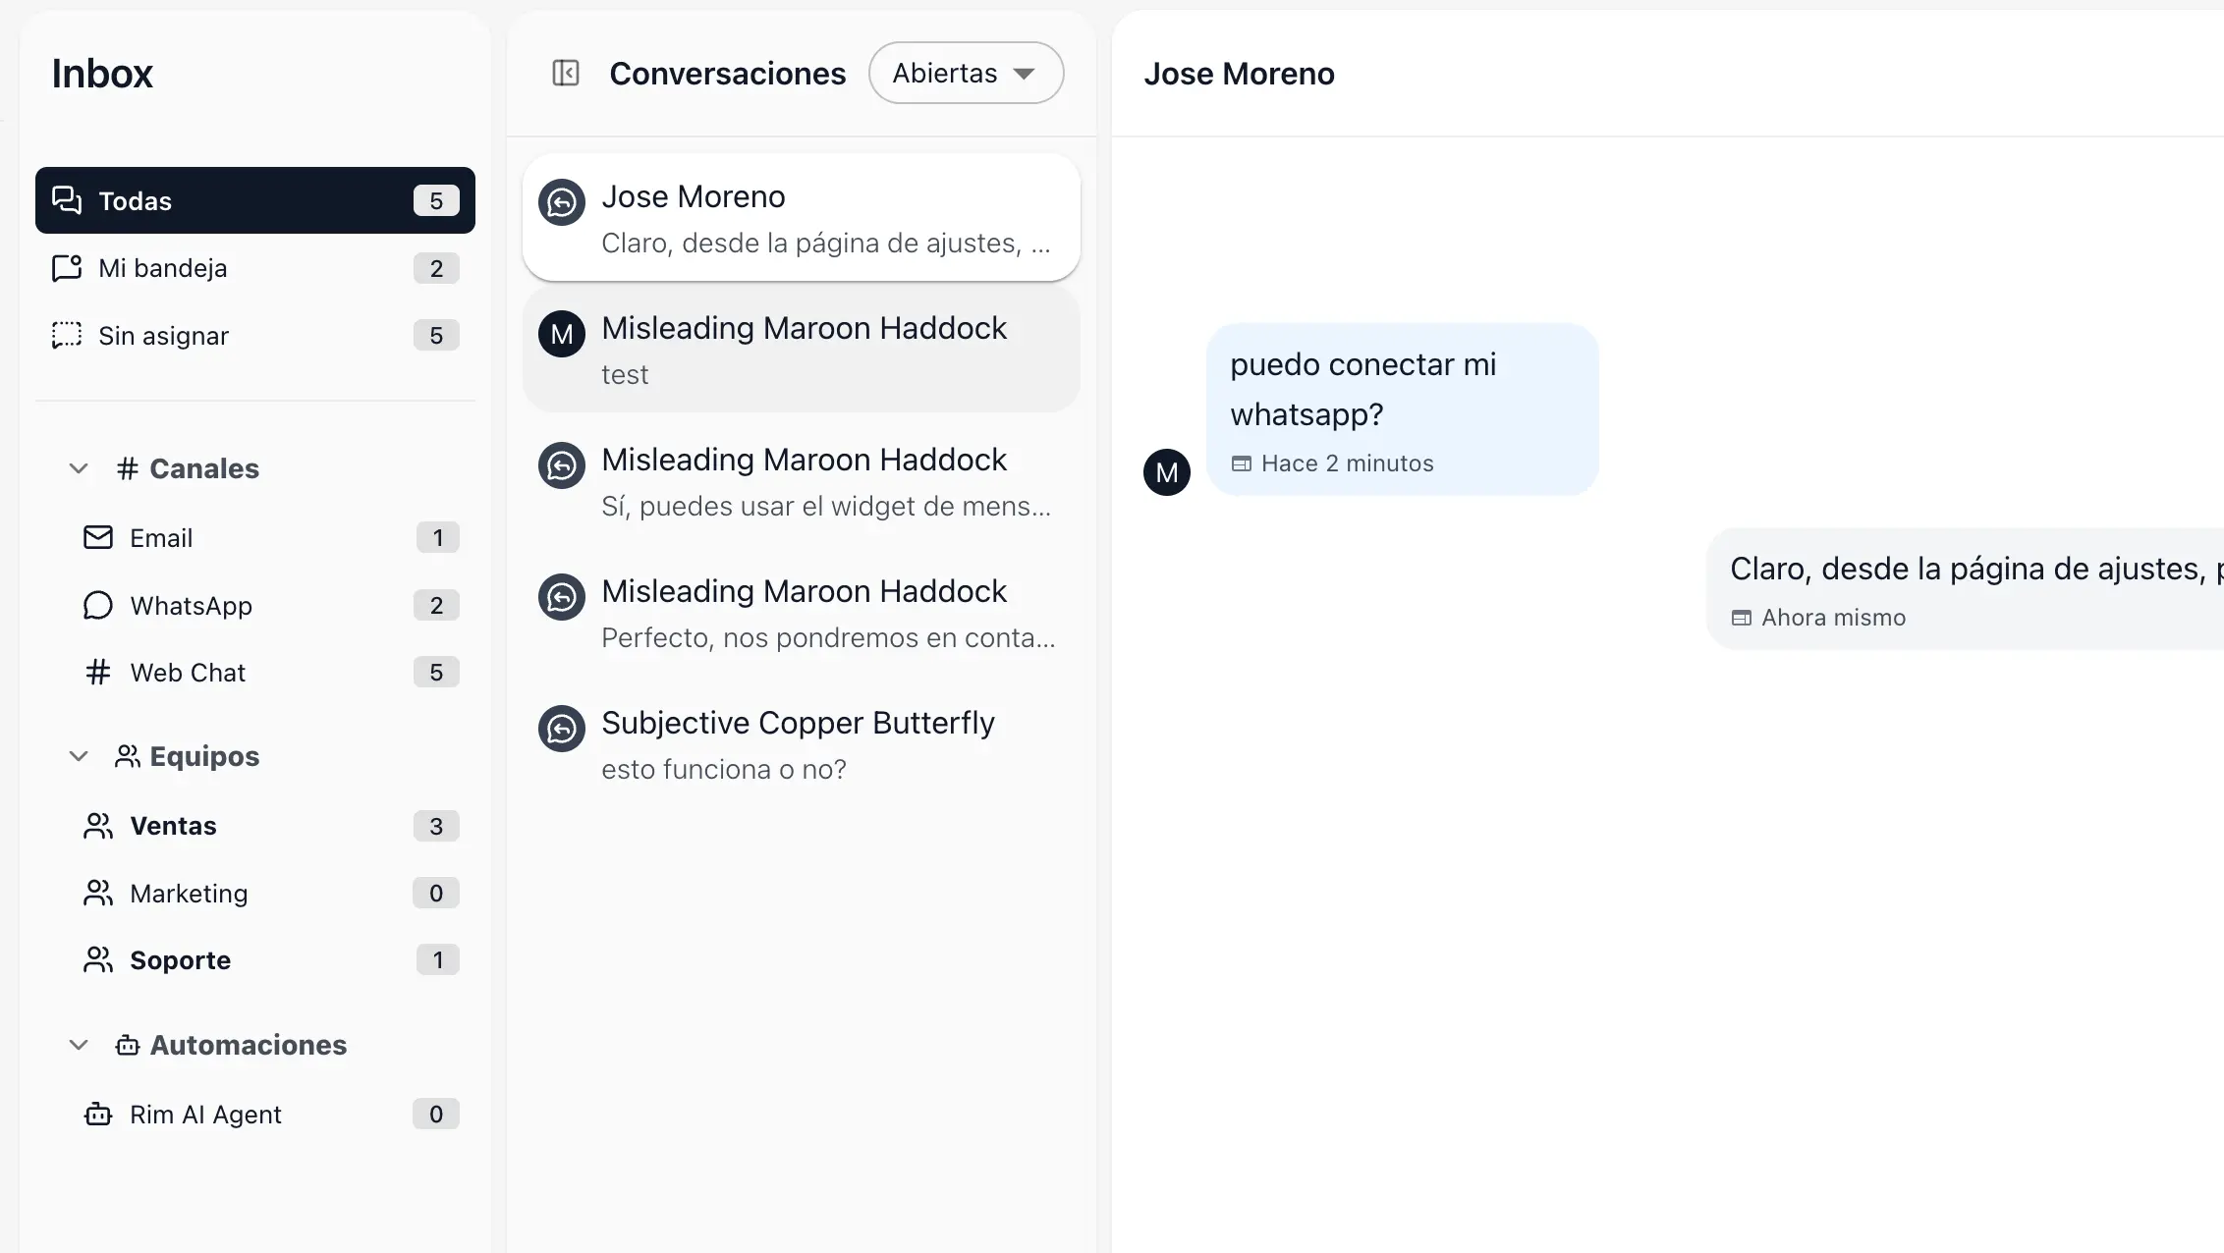
Task: Click the Web Chat hash icon
Action: [97, 673]
